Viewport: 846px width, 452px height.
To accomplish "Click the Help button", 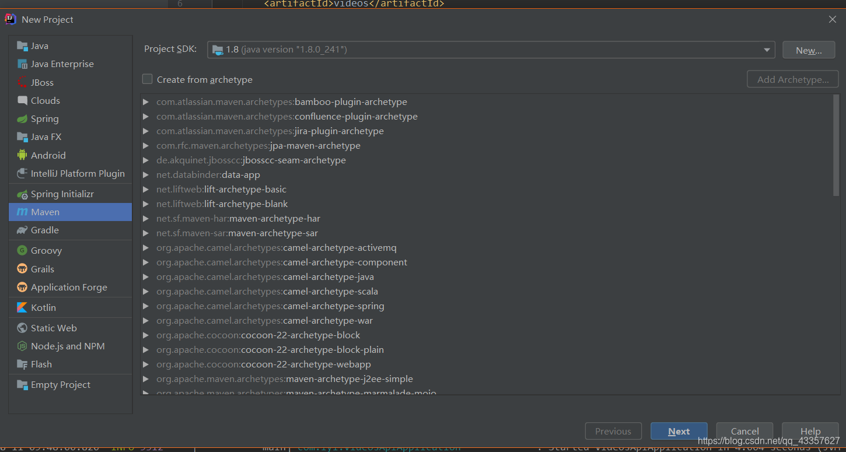I will pos(810,432).
